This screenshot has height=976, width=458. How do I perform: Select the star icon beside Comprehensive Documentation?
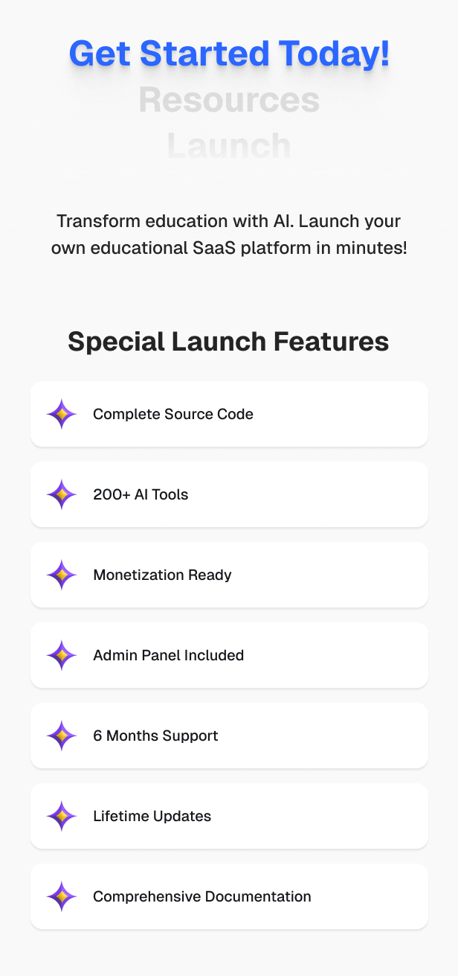tap(62, 896)
